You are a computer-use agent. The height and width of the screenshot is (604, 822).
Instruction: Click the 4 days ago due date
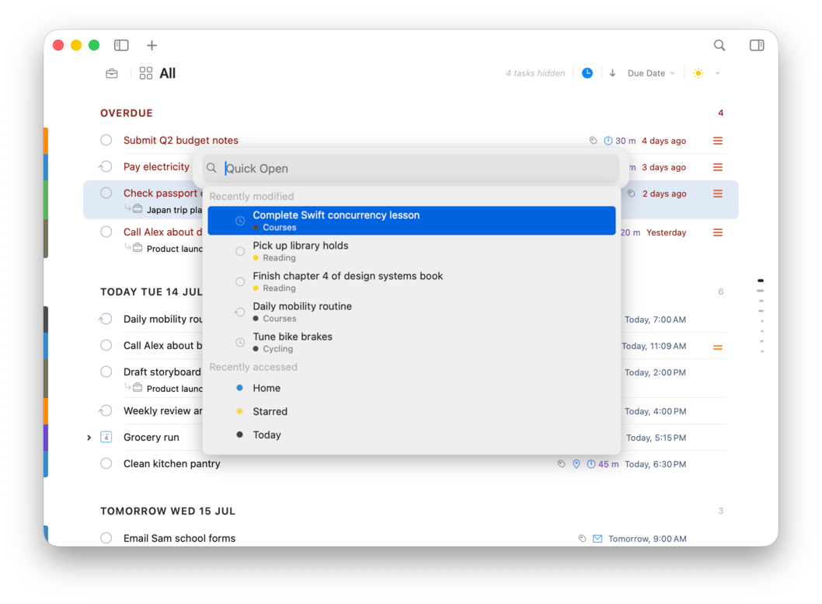[x=664, y=141]
